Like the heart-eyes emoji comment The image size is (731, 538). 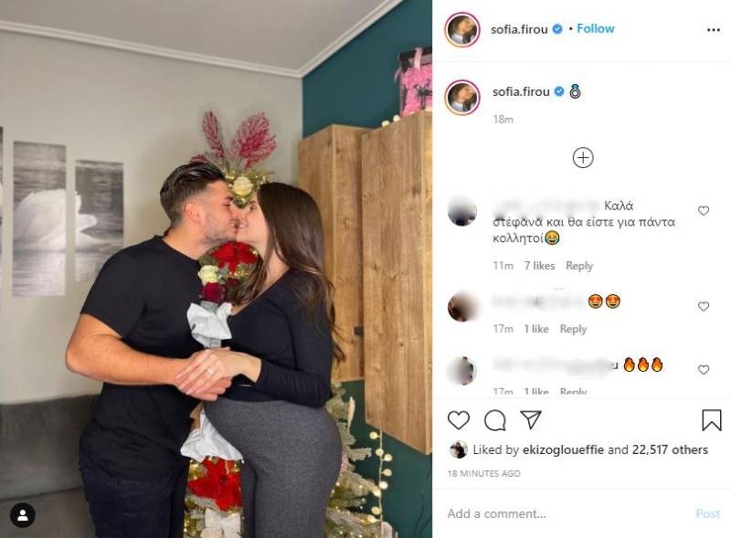pos(704,306)
